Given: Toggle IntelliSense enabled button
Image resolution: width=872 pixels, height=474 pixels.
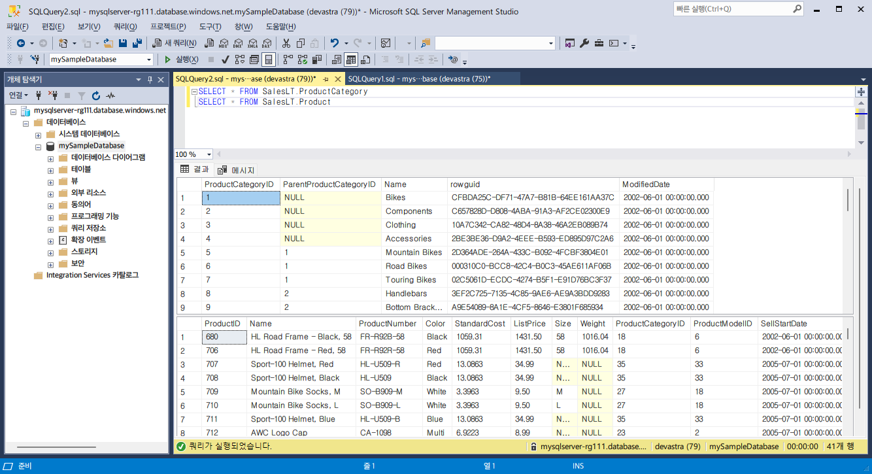Looking at the screenshot, I should [x=268, y=59].
